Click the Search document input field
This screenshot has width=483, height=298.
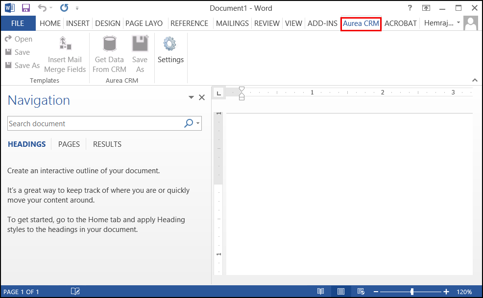(x=95, y=123)
